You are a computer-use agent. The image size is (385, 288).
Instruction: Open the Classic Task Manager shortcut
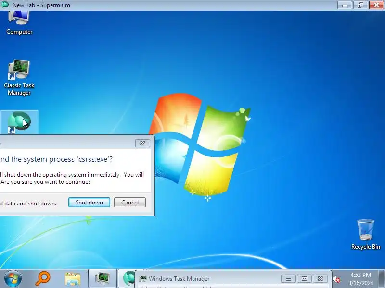[19, 77]
